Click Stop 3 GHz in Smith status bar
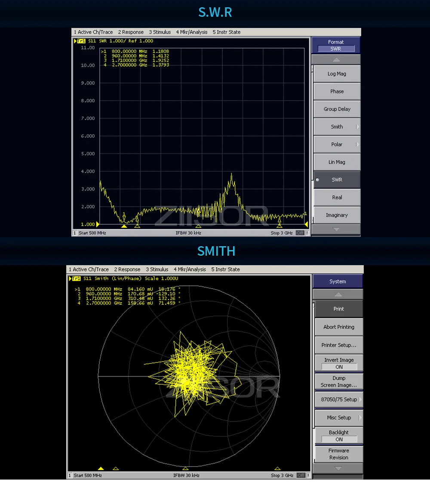Screen dimensions: 430x486 tap(282, 475)
